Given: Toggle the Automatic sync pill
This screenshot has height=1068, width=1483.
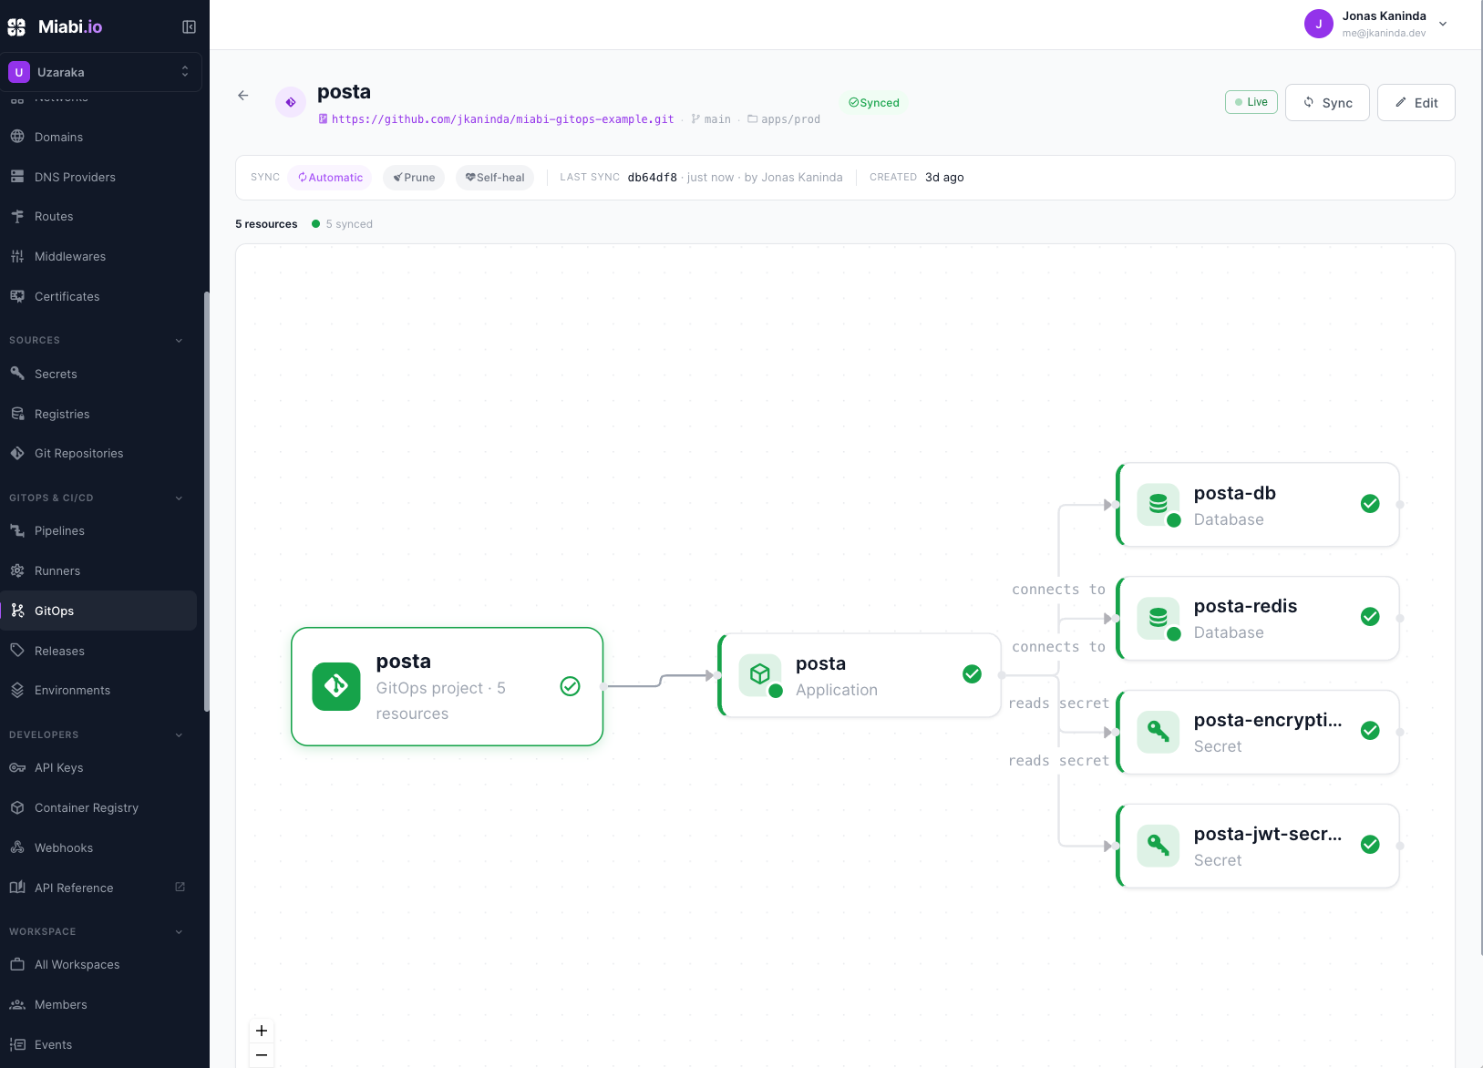Looking at the screenshot, I should coord(330,178).
